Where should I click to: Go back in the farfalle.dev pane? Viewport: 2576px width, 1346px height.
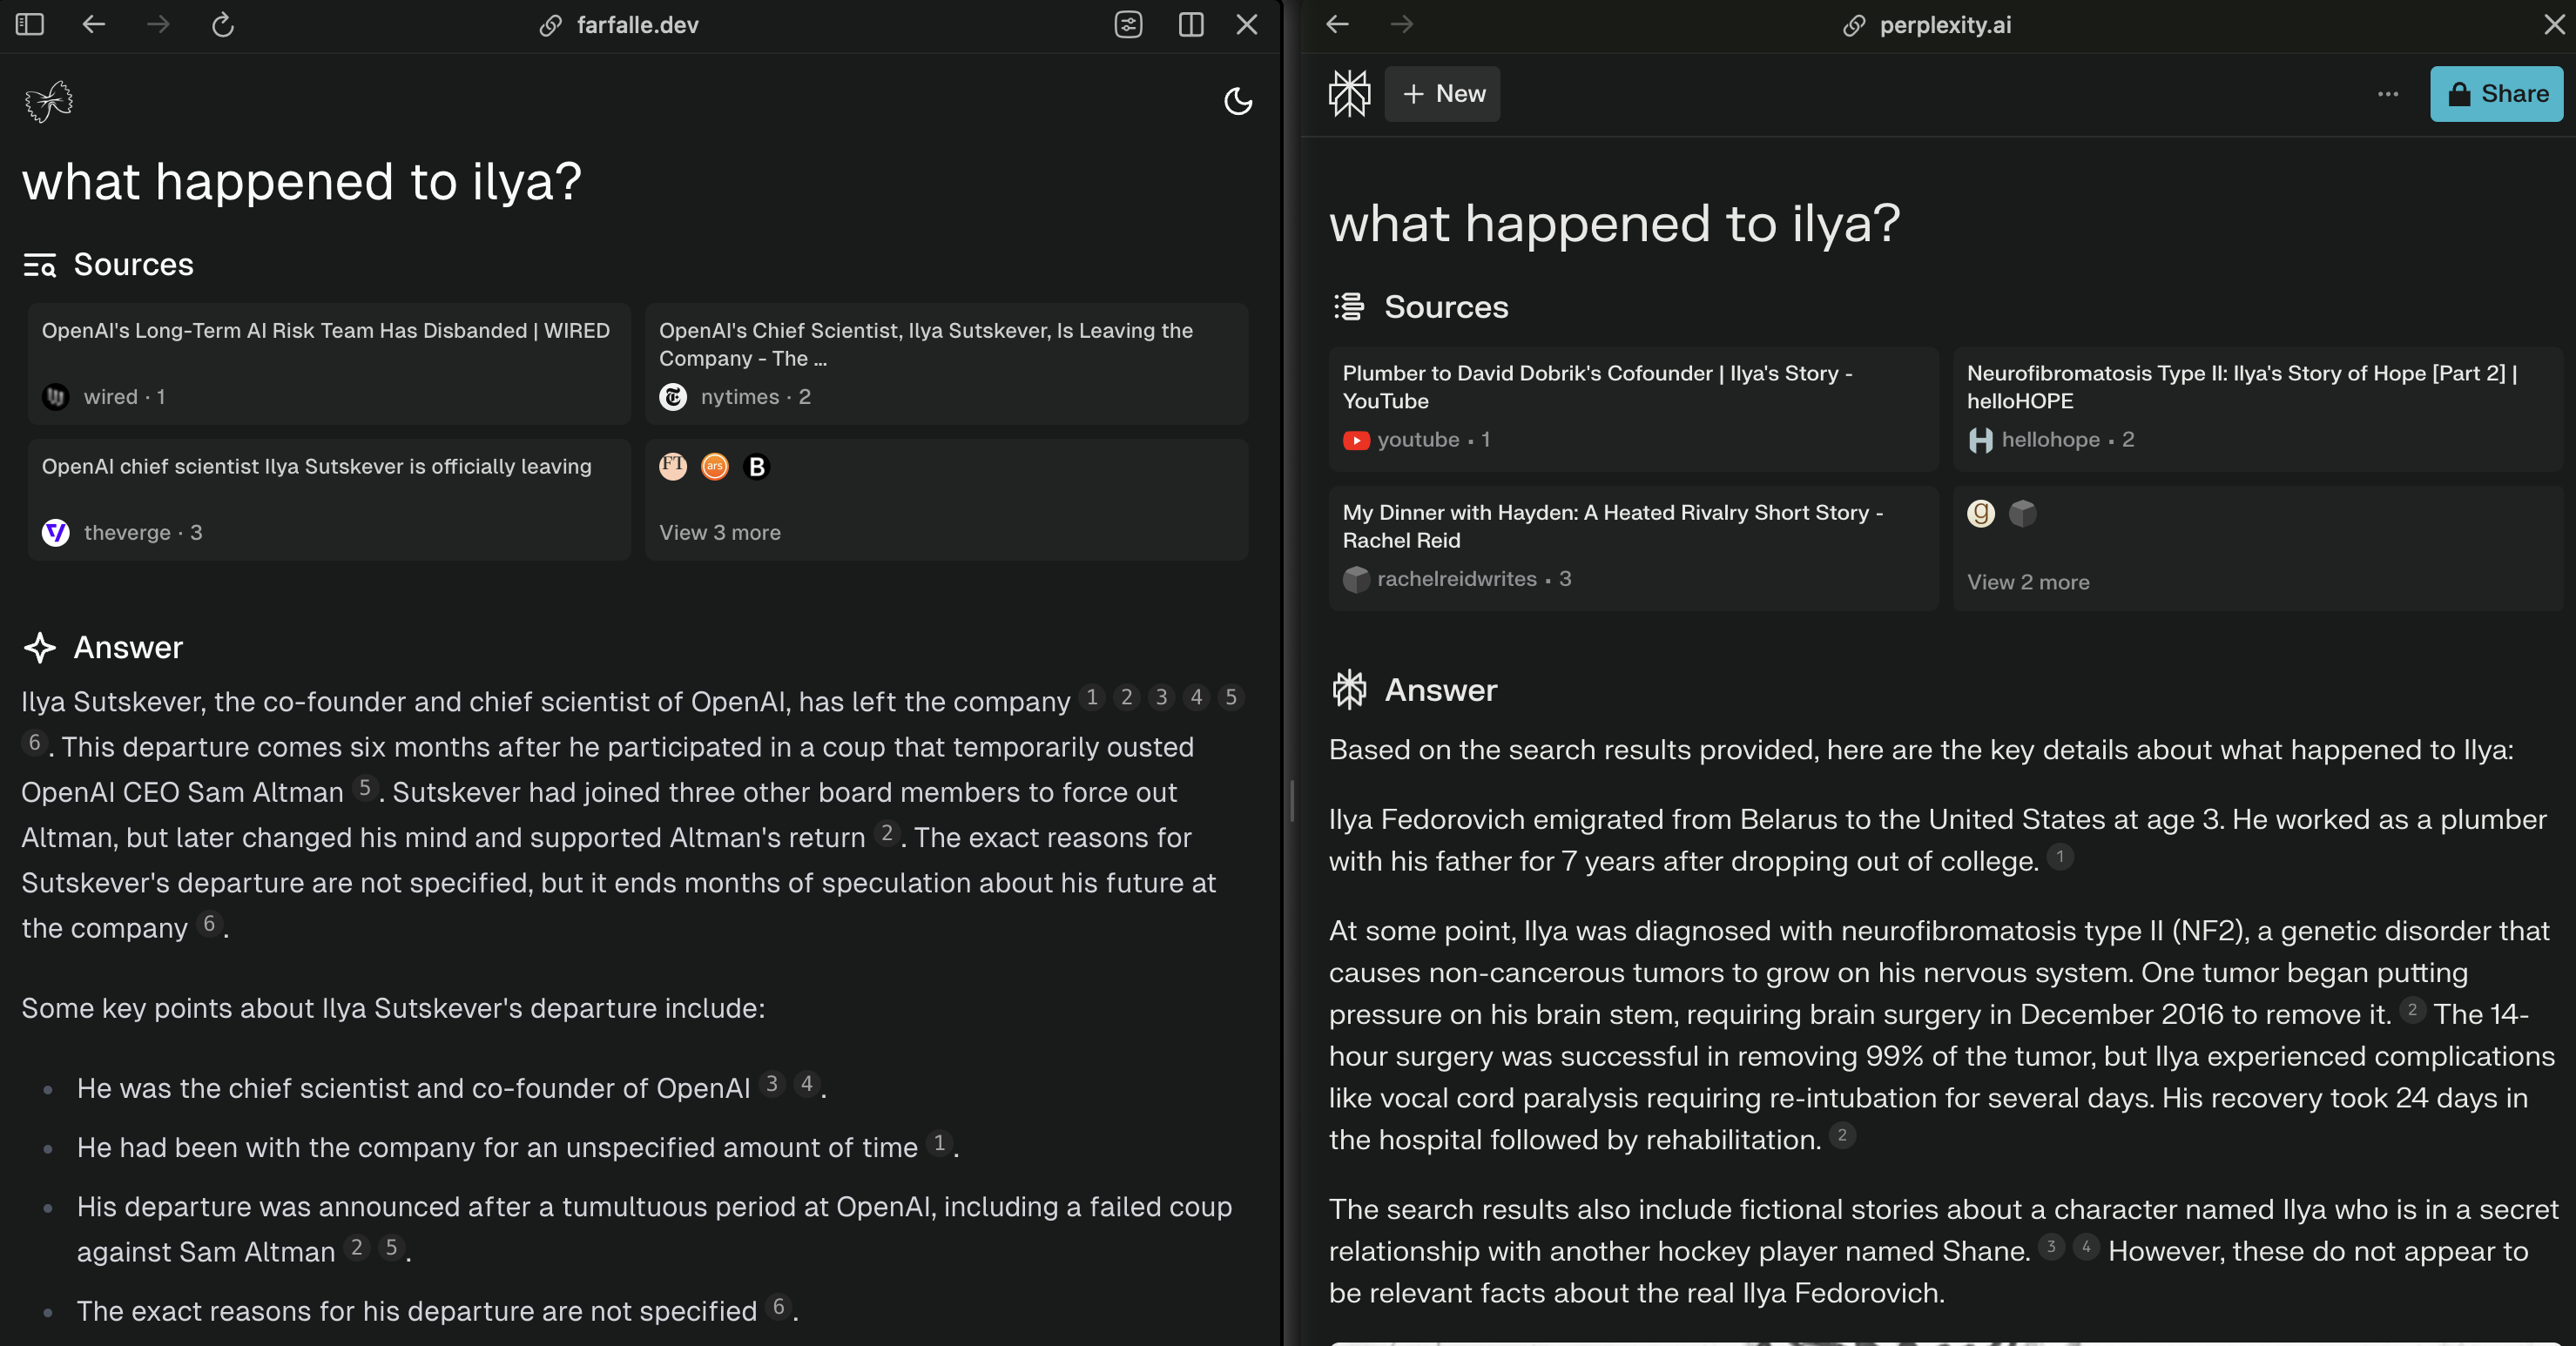point(94,24)
